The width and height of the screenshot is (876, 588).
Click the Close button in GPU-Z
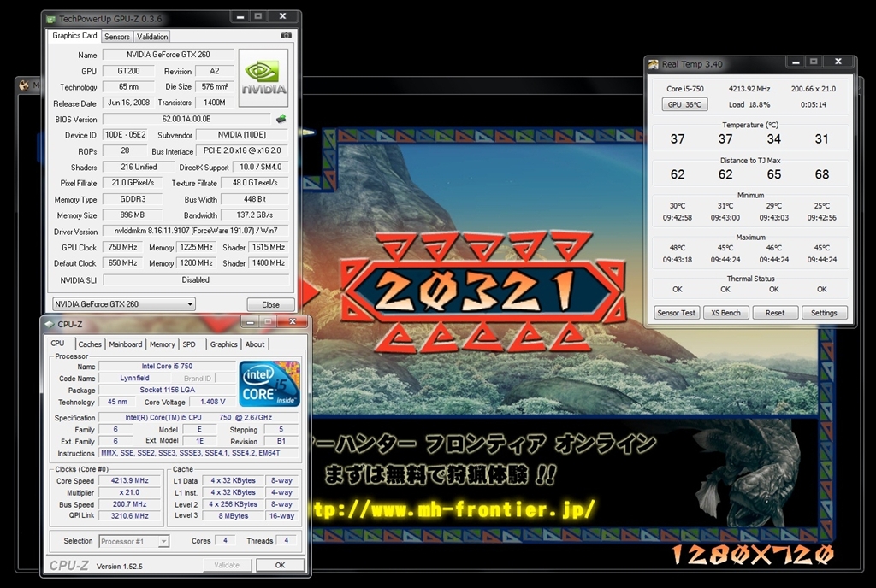[x=270, y=304]
